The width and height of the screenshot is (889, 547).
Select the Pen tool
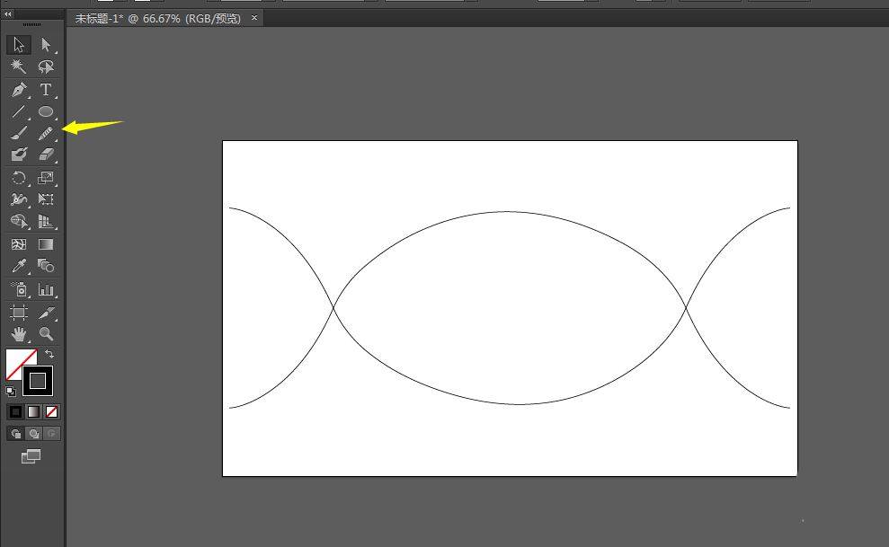tap(19, 90)
